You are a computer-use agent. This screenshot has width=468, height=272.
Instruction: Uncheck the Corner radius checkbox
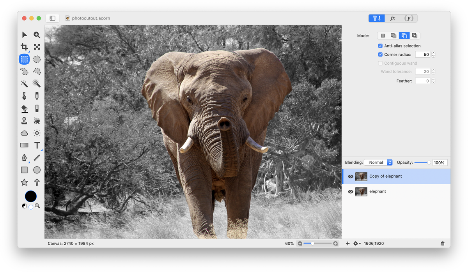click(x=380, y=55)
